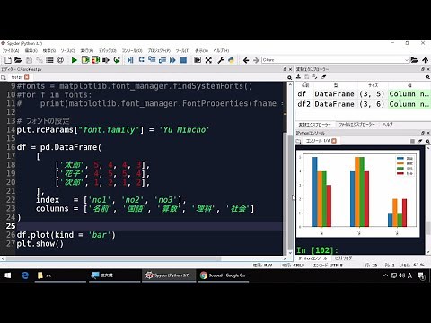This screenshot has width=431, height=323.
Task: Switch to the ヘルプ pane tab
Action: [388, 125]
